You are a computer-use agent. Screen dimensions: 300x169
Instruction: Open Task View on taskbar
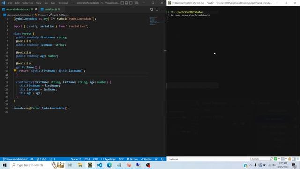click(70, 165)
